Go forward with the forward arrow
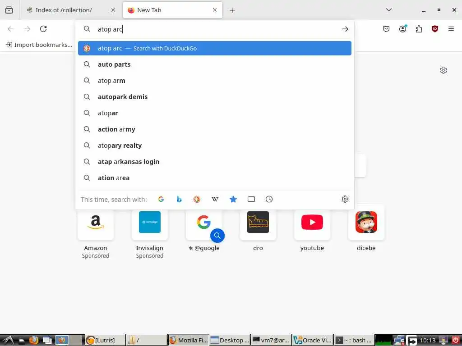The height and width of the screenshot is (346, 462). click(27, 29)
